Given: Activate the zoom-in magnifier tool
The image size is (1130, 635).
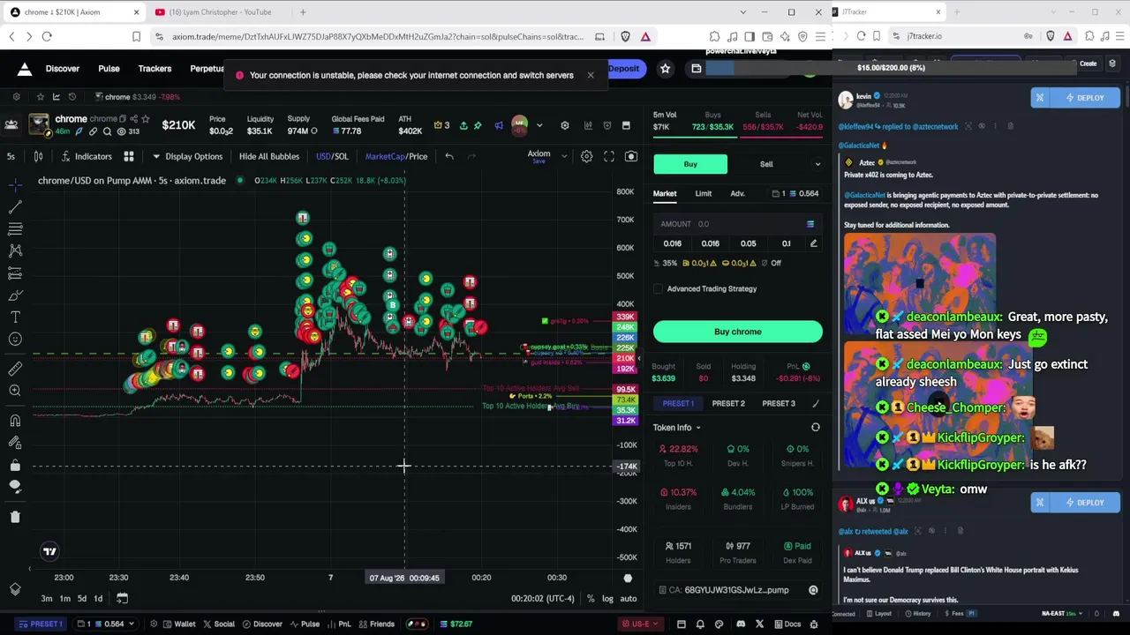Looking at the screenshot, I should (x=15, y=391).
